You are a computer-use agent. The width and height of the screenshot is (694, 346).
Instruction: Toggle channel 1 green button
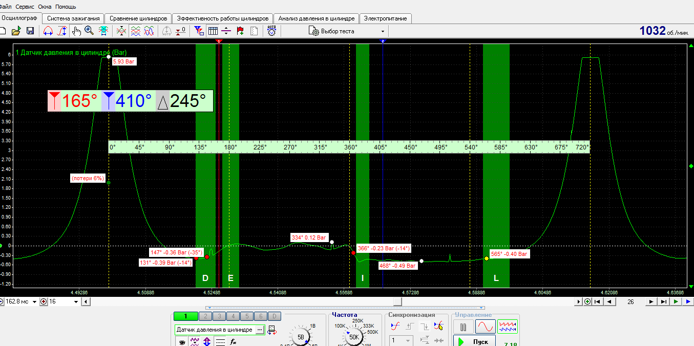coord(185,316)
